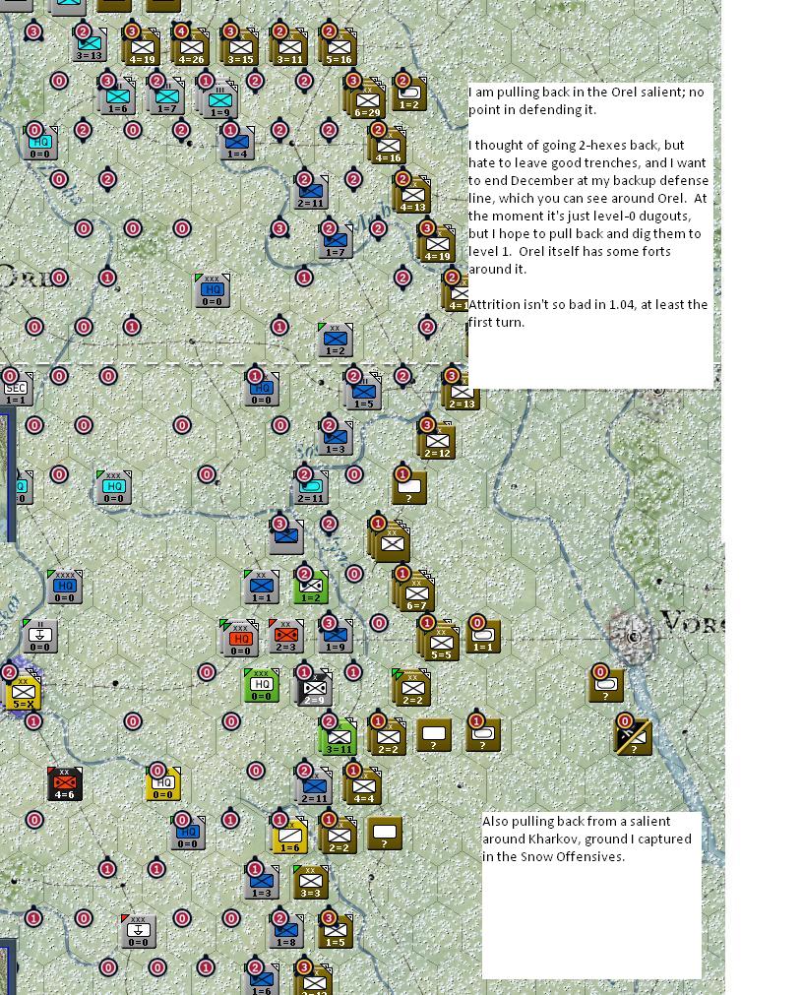Select the red XXX HQ counter
Screen dimensions: 803x995
coord(240,638)
